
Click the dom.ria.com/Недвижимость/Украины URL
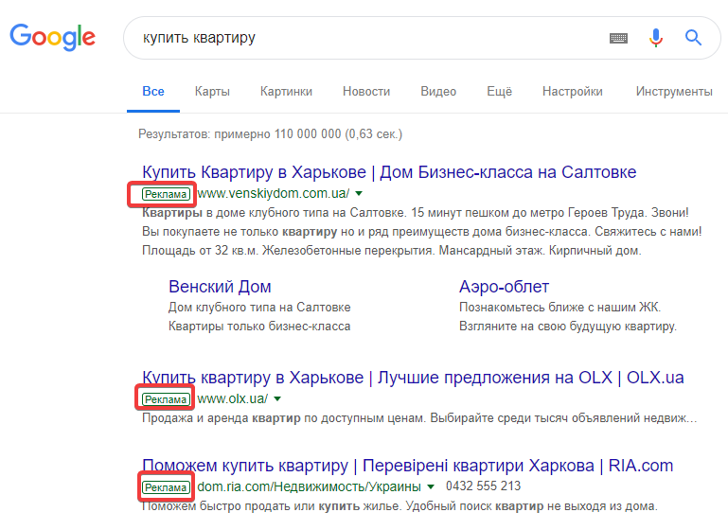point(310,486)
